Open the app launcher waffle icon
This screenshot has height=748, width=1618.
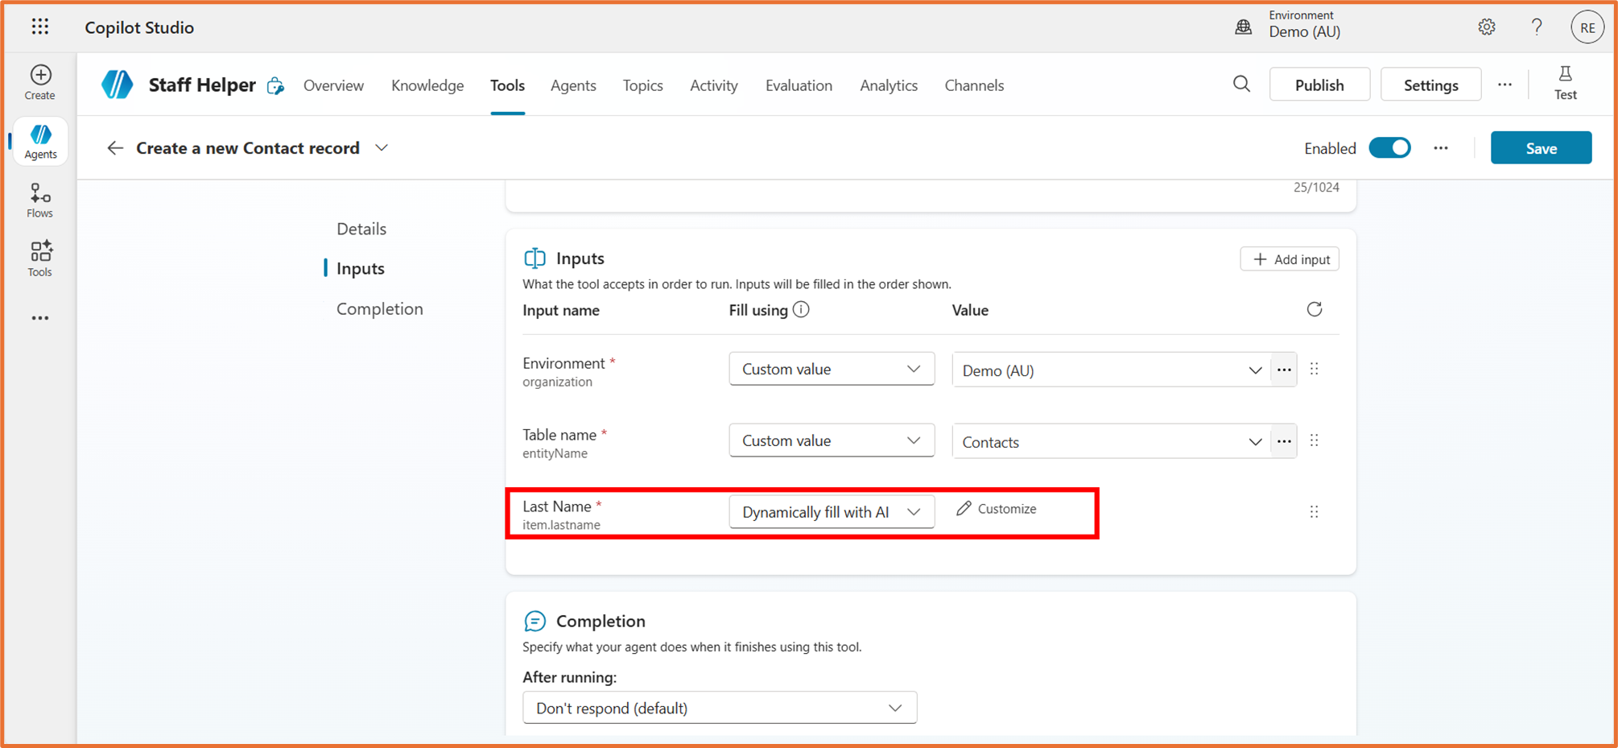pyautogui.click(x=40, y=27)
